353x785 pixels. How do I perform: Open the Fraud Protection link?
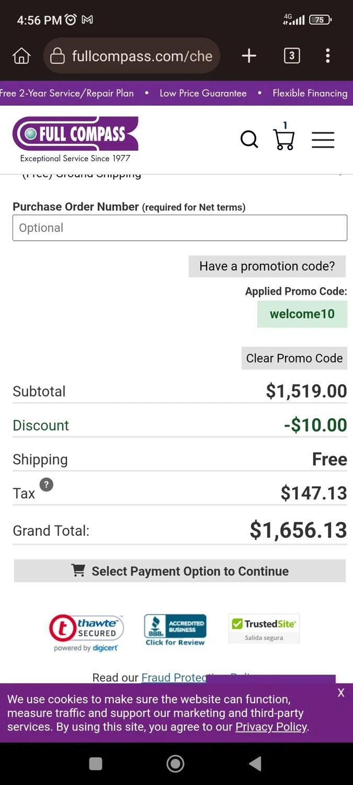pos(174,677)
